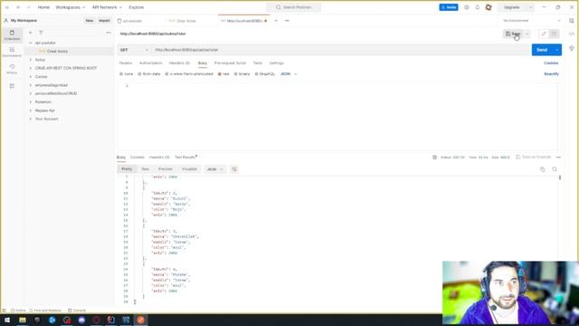The width and height of the screenshot is (579, 326).
Task: Open the GET method dropdown
Action: pos(134,50)
